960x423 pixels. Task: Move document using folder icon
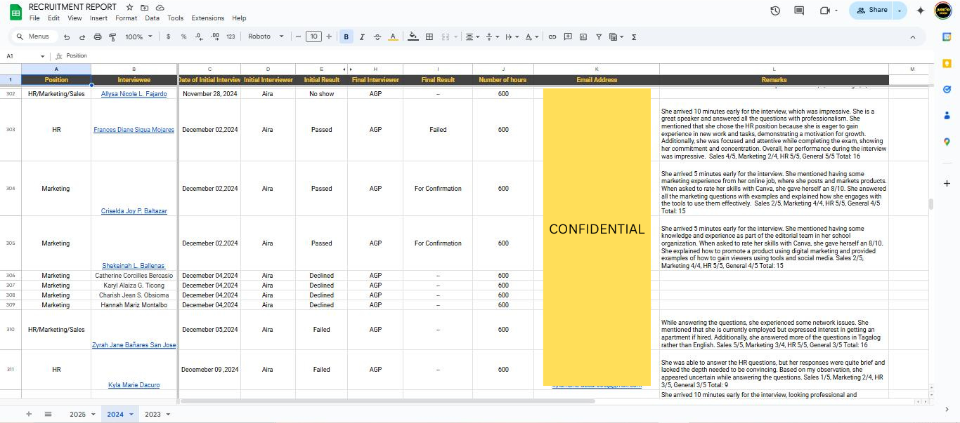click(x=144, y=7)
